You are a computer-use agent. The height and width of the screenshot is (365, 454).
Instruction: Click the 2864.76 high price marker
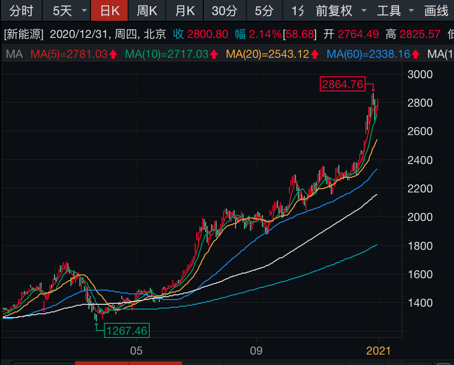point(343,84)
